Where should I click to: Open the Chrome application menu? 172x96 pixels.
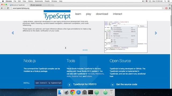[9, 1]
